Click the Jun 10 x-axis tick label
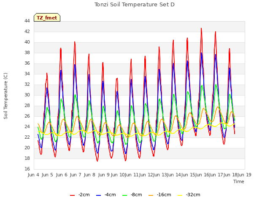Viewport: 270px width, 203px height. [118, 175]
